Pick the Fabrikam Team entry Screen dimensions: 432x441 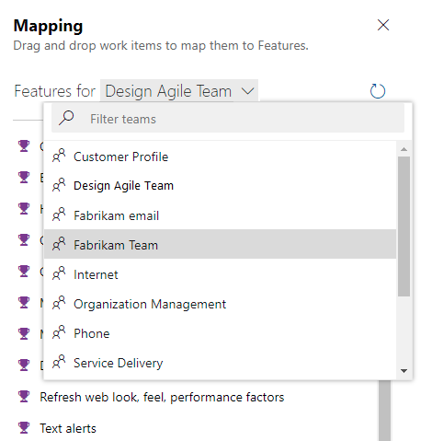coord(220,244)
